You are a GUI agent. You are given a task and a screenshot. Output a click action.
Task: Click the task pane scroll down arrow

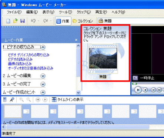point(78,92)
